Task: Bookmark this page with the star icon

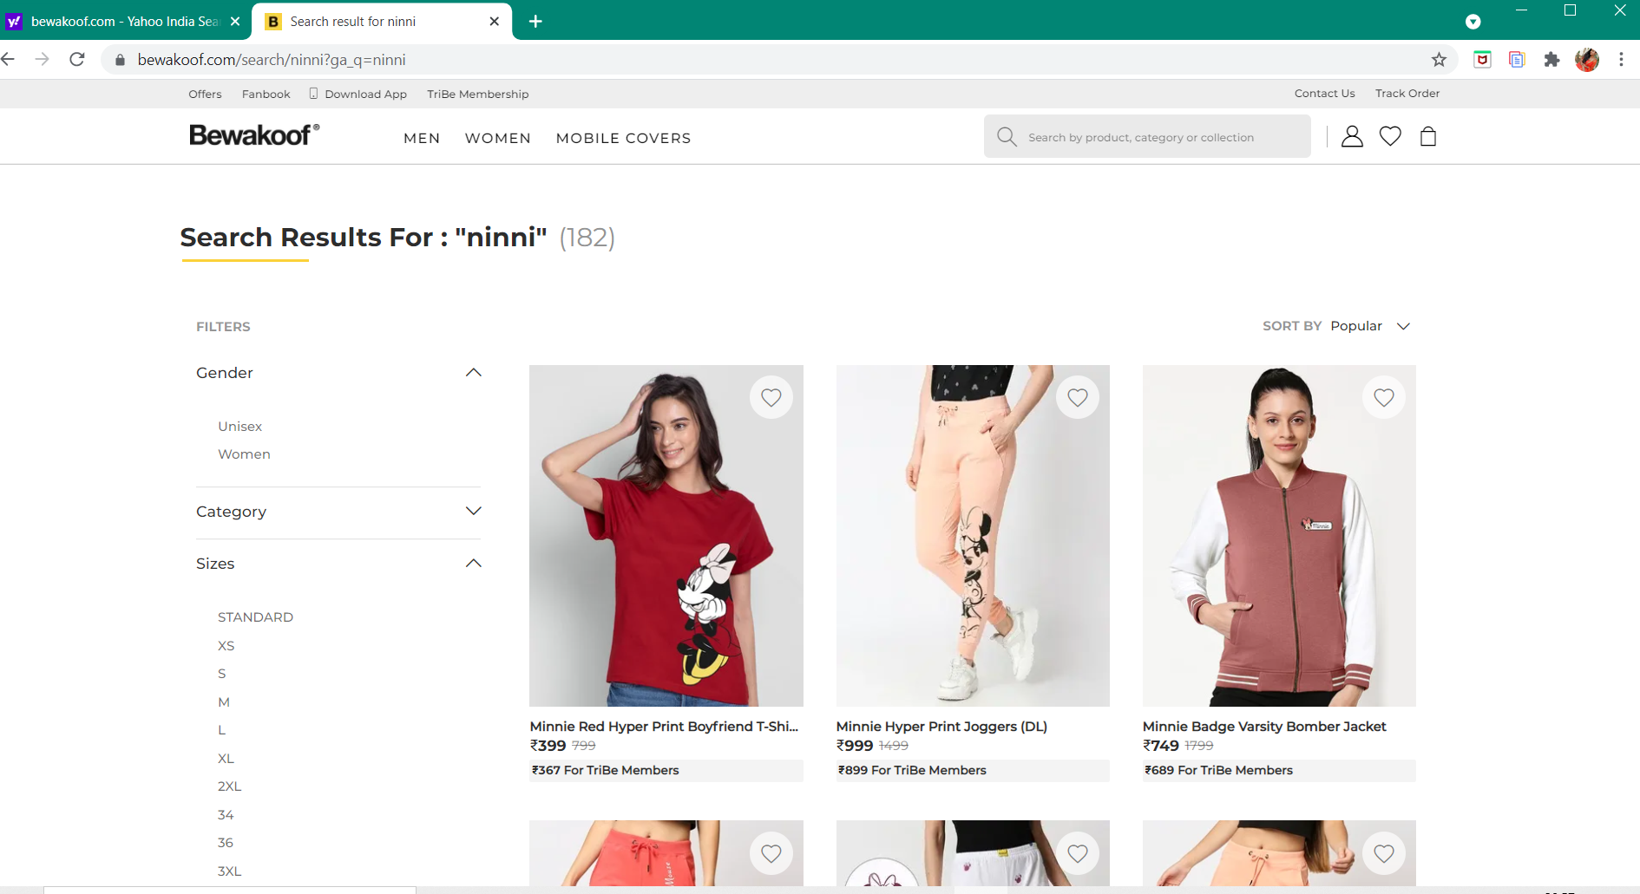Action: coord(1439,60)
